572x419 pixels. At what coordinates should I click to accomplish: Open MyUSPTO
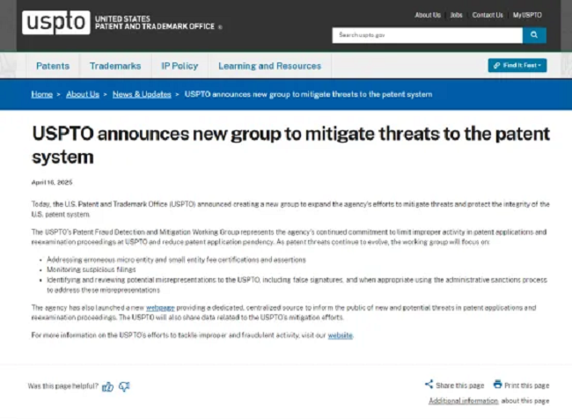point(527,15)
